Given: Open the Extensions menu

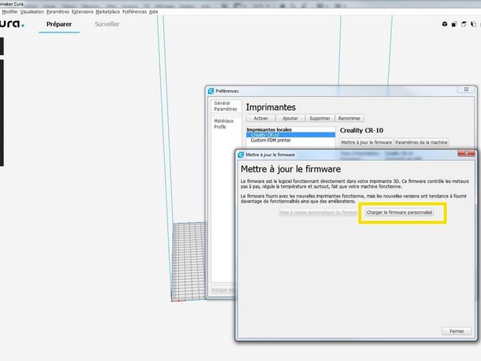Looking at the screenshot, I should pos(83,11).
